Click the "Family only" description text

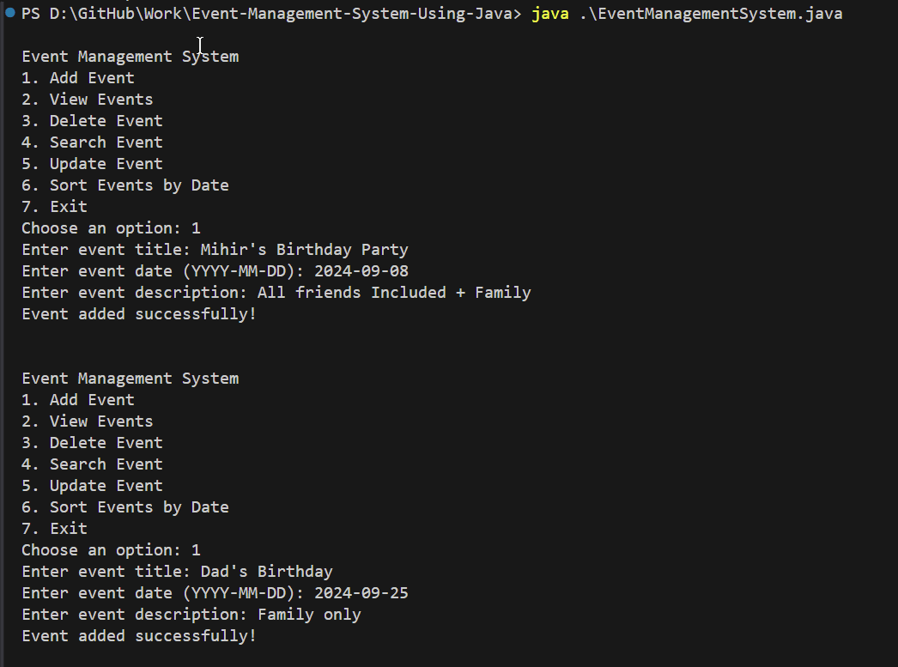309,615
